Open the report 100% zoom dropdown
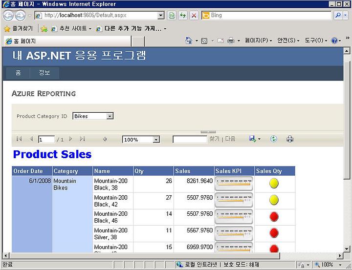 pyautogui.click(x=156, y=140)
